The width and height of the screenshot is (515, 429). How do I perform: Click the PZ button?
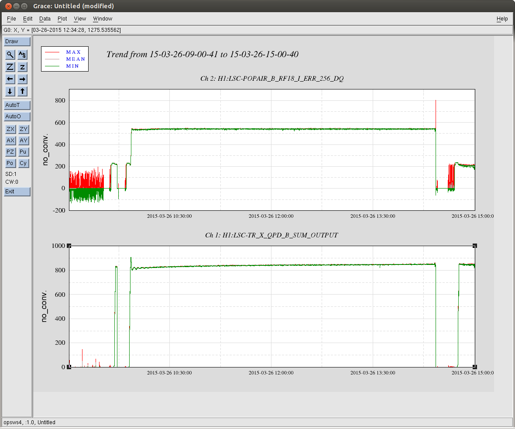[10, 152]
